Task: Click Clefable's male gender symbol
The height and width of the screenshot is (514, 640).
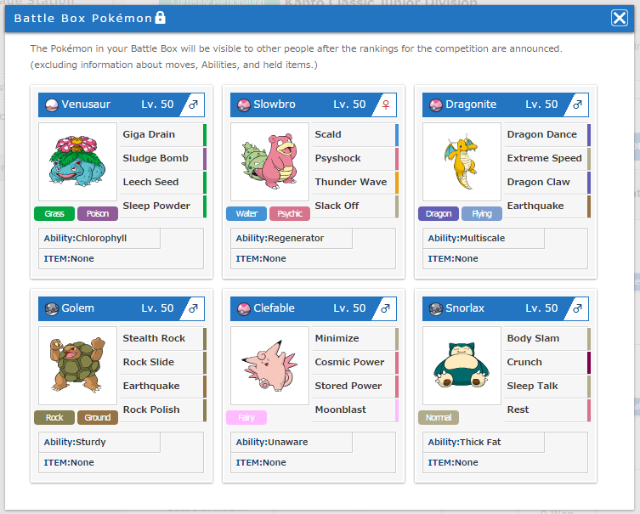Action: click(x=385, y=308)
